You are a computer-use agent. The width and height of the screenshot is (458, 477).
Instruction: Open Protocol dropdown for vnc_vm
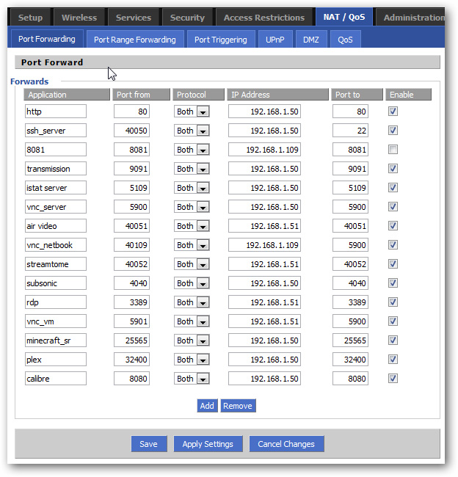click(192, 321)
